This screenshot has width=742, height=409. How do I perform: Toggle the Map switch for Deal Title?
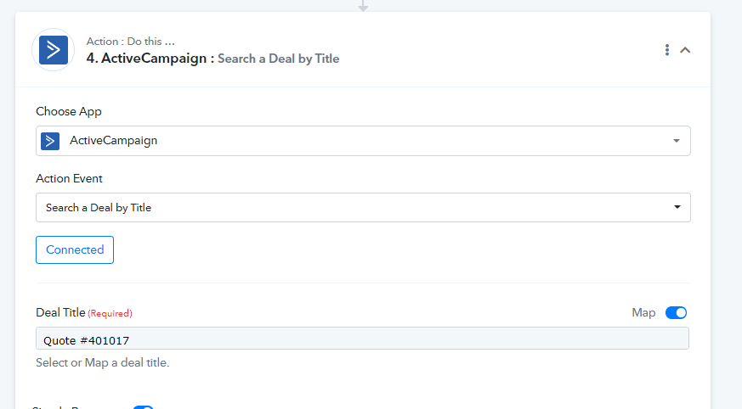click(x=676, y=313)
